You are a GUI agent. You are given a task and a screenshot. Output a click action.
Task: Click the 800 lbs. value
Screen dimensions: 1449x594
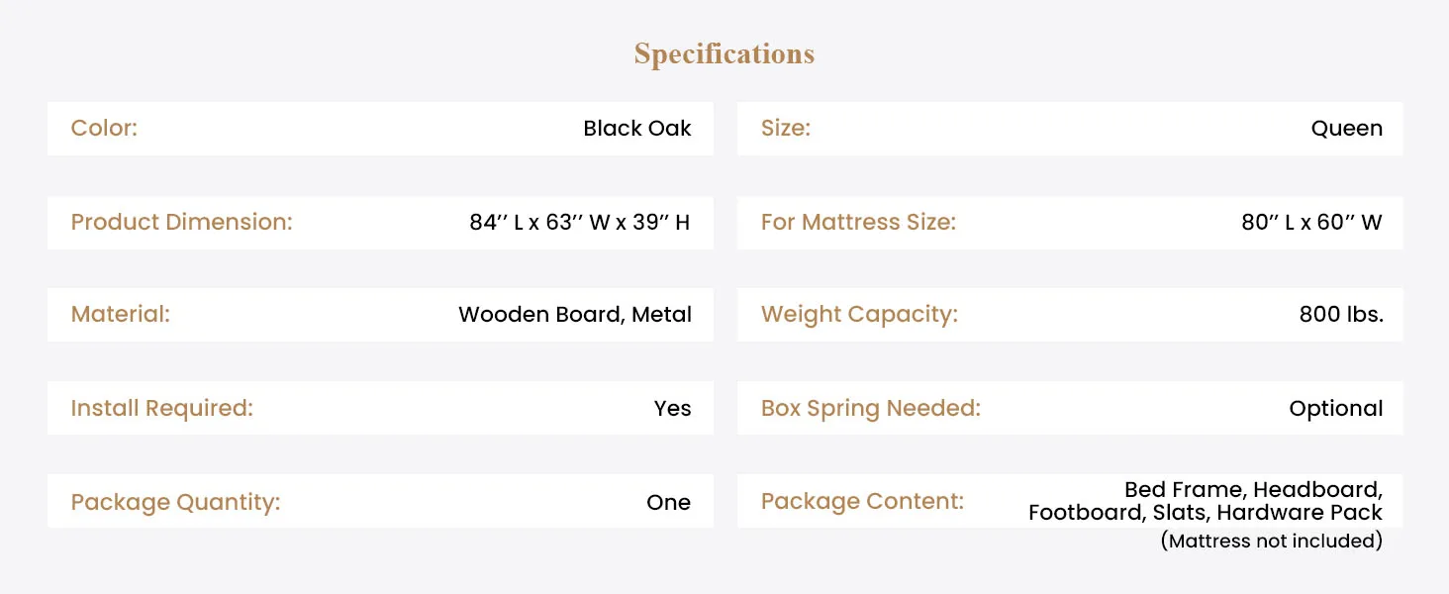coord(1341,315)
